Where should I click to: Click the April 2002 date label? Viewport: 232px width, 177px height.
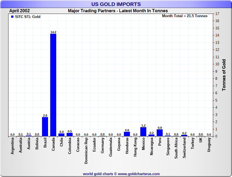tap(20, 11)
